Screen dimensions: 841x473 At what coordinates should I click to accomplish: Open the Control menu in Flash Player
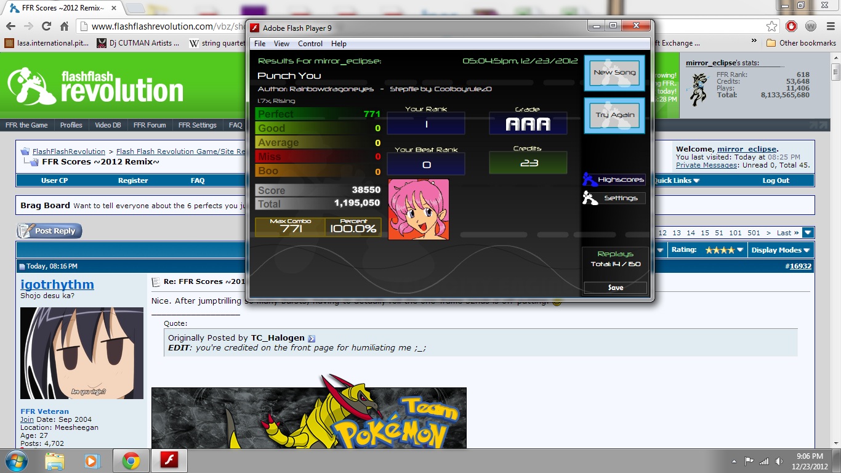[x=310, y=44]
